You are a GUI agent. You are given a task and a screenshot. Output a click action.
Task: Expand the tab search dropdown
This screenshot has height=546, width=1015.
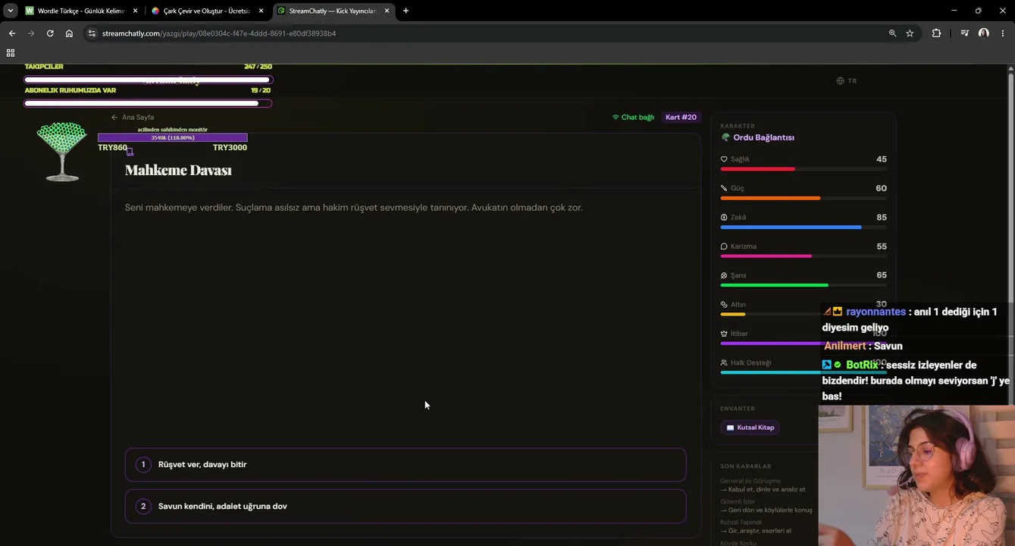11,11
